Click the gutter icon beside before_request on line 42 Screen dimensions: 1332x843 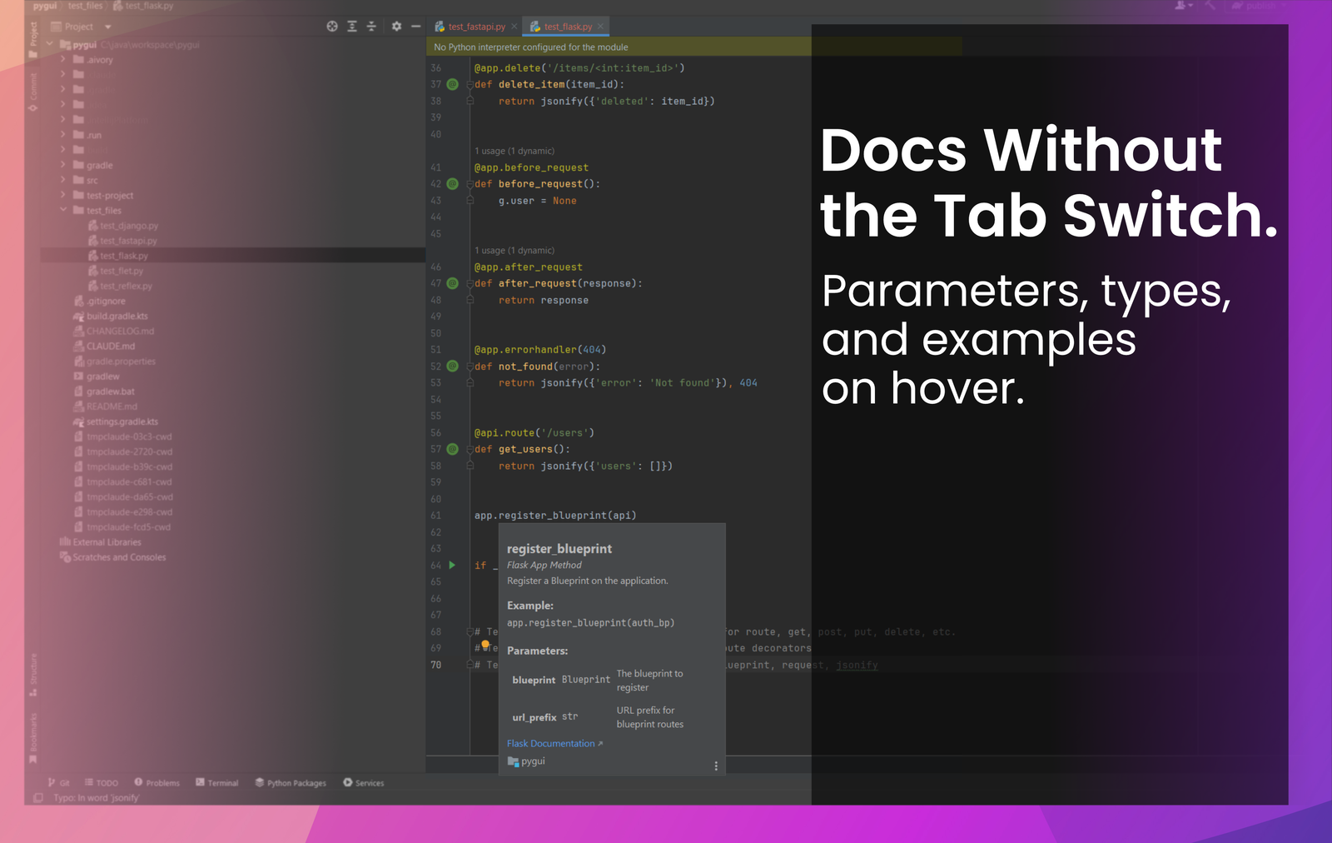point(453,184)
